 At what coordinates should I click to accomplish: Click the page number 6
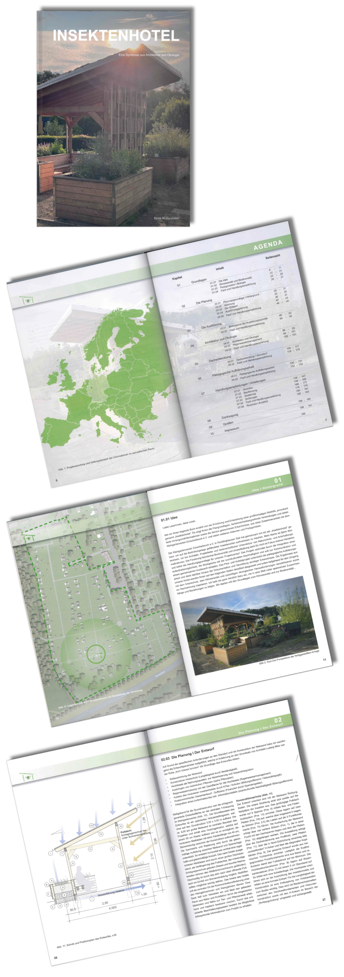click(x=57, y=480)
